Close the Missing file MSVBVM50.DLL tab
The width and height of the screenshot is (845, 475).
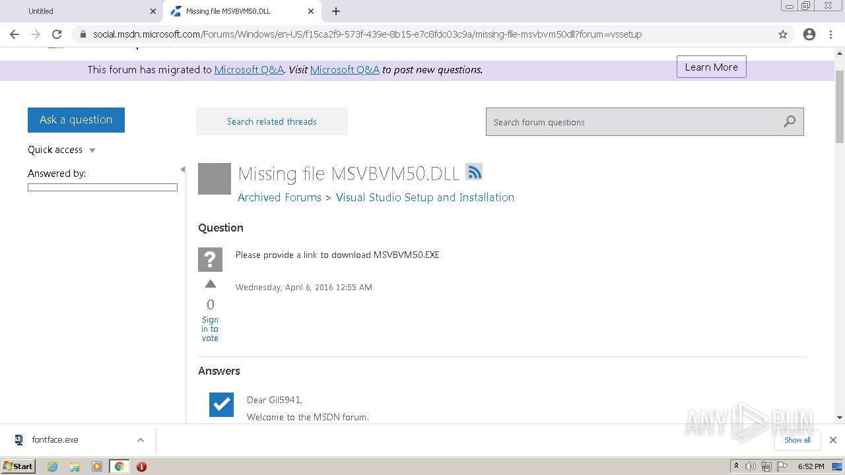(312, 11)
